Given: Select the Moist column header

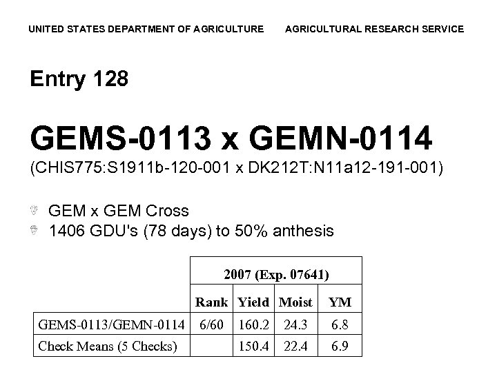Looking at the screenshot, I should pyautogui.click(x=296, y=301).
